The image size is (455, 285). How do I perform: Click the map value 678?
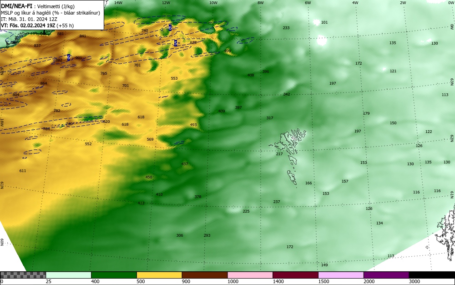click(x=193, y=42)
